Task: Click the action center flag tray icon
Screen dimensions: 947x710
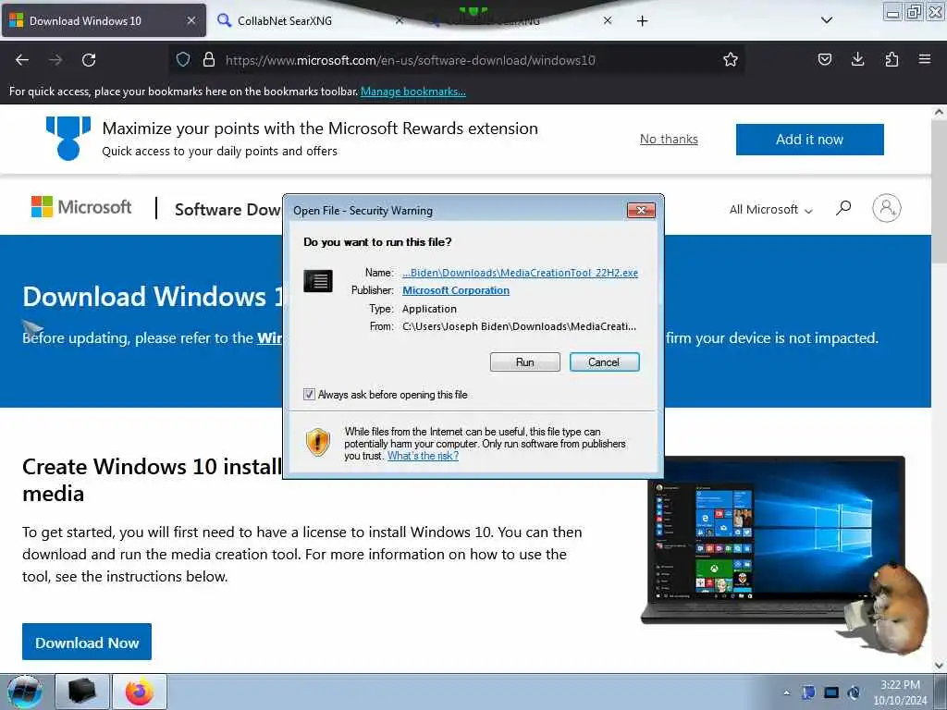Action: point(808,692)
